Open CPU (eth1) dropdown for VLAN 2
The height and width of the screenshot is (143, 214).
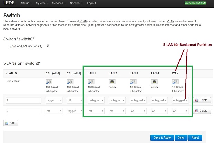(75, 111)
